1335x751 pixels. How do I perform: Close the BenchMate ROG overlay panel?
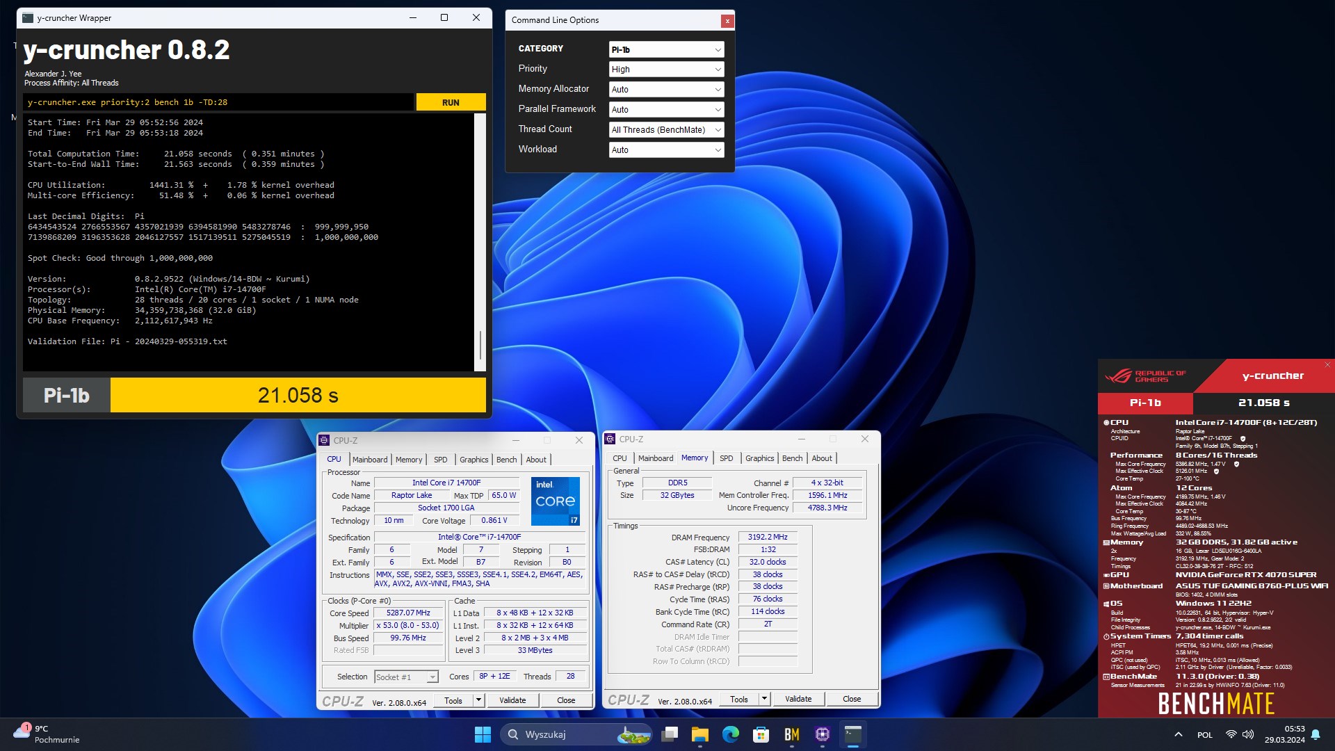(1327, 364)
